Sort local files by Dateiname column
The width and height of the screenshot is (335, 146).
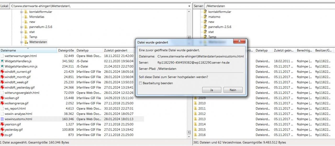click(x=26, y=50)
